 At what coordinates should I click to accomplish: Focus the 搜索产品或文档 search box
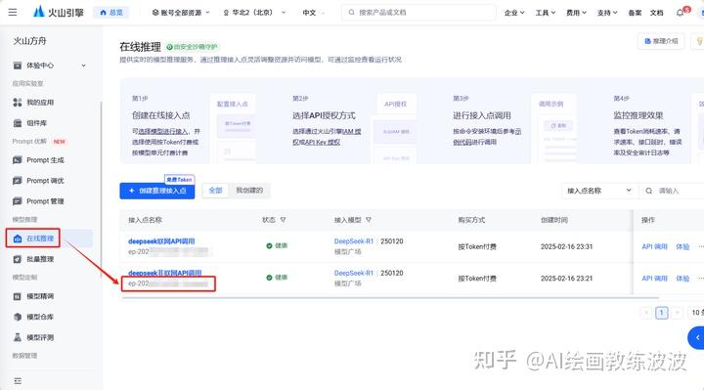pyautogui.click(x=418, y=13)
